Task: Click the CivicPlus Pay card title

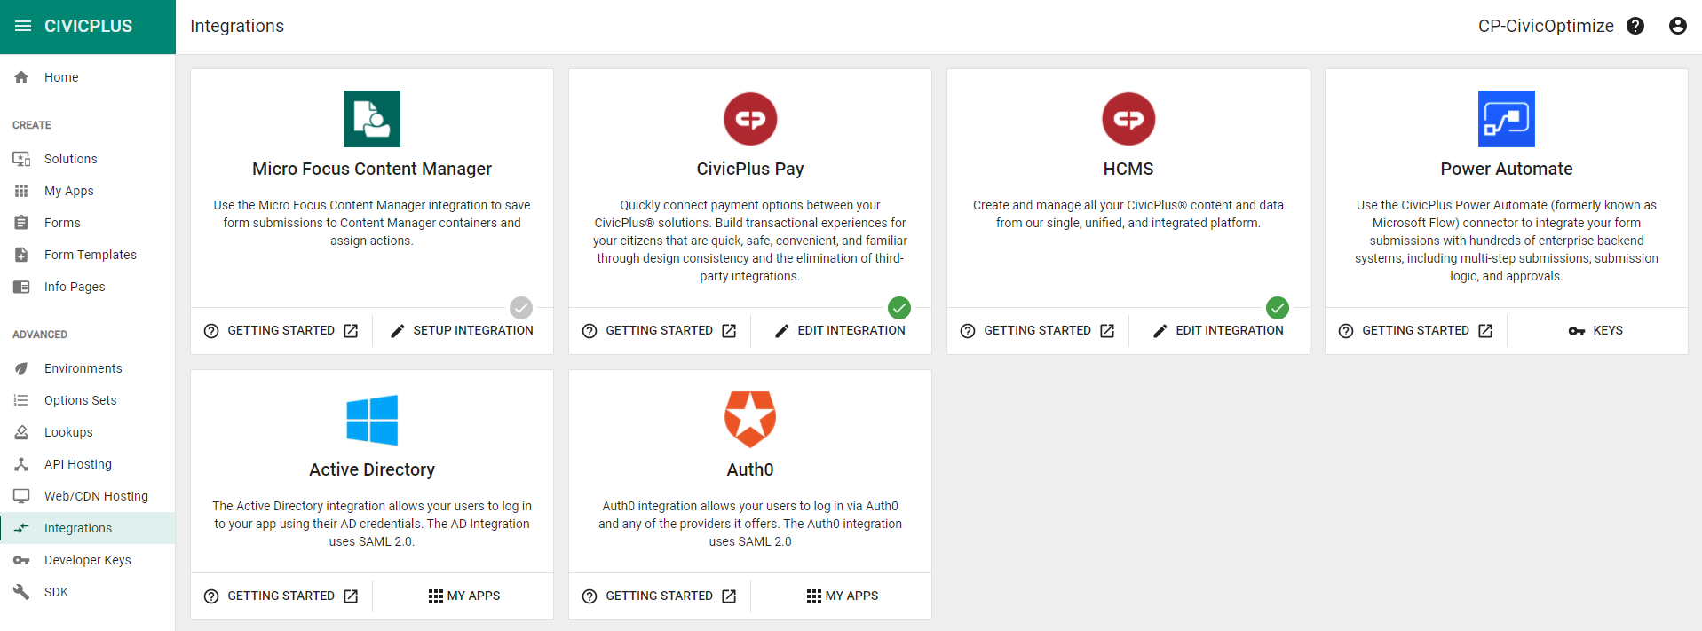Action: click(750, 169)
